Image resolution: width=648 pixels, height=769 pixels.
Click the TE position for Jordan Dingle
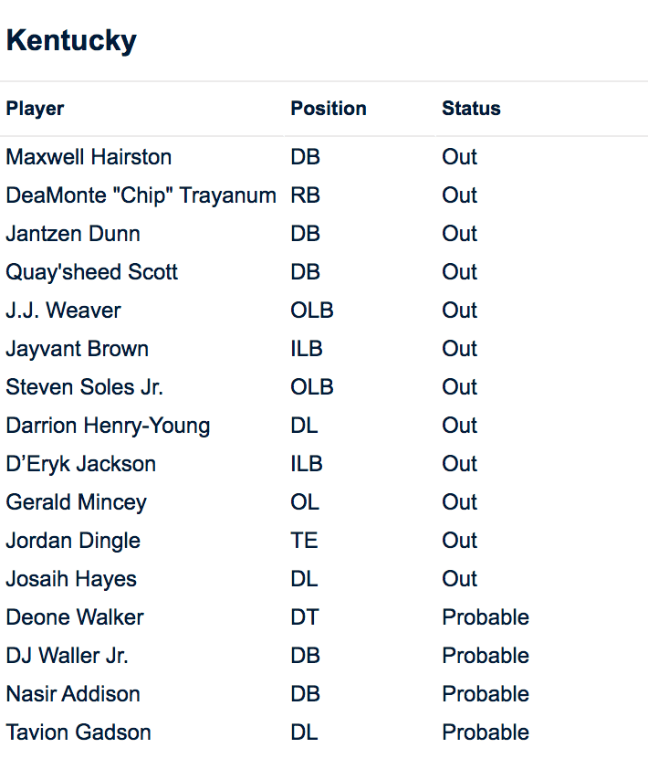pos(304,541)
